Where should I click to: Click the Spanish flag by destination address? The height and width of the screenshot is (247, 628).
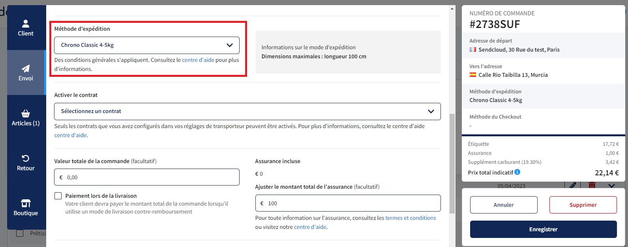[473, 75]
